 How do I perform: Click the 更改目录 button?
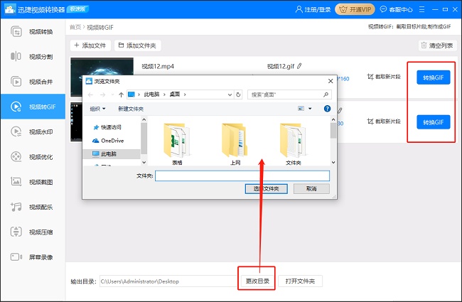(257, 281)
